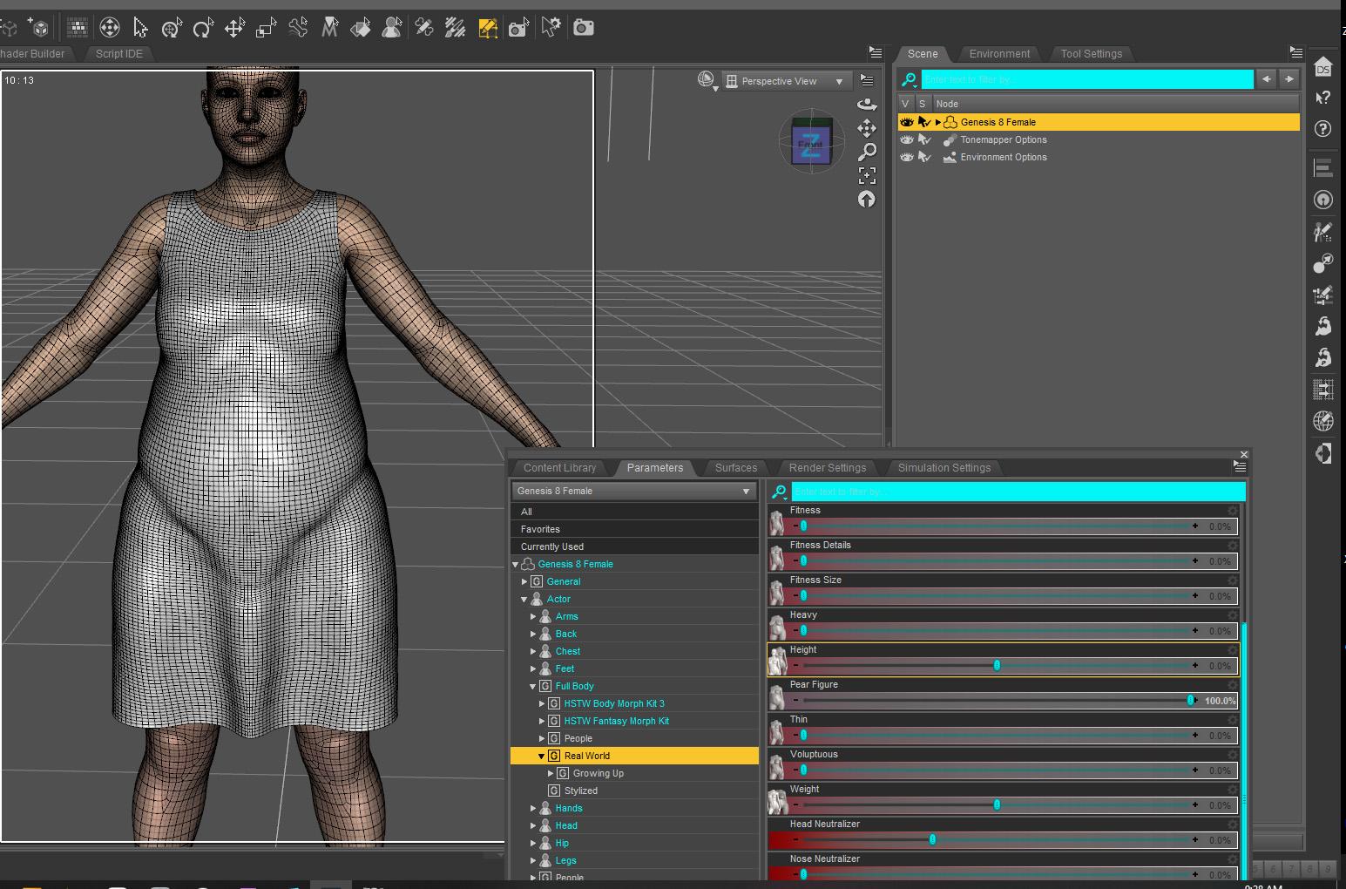Switch to the Surfaces tab
Screen dimensions: 1346x889
tap(735, 468)
